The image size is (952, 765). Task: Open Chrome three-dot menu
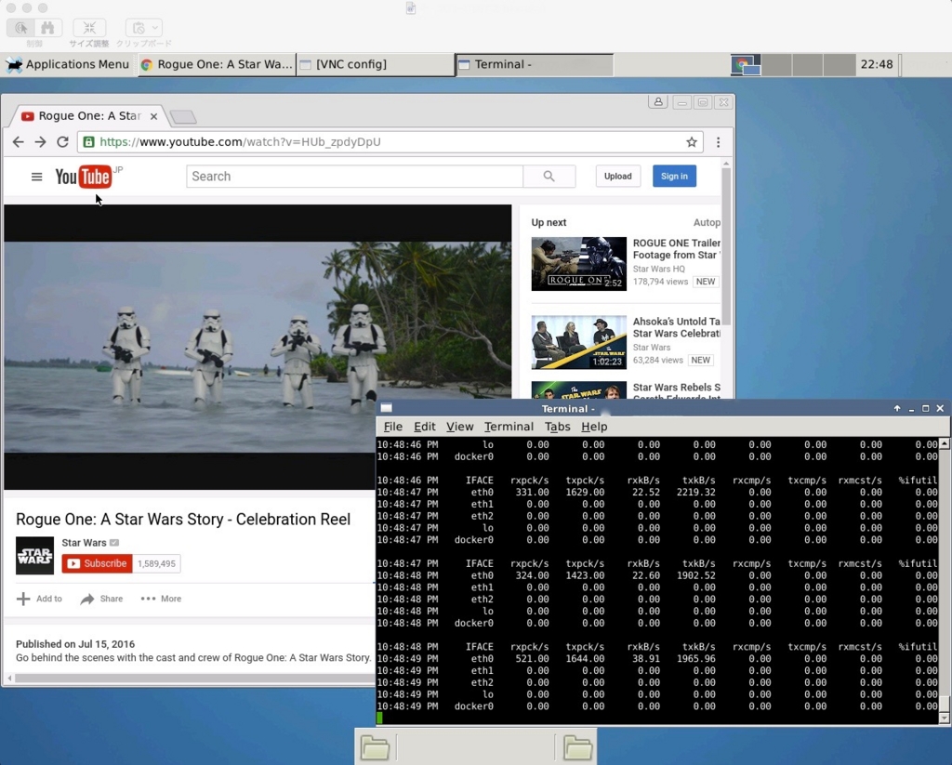click(x=719, y=142)
